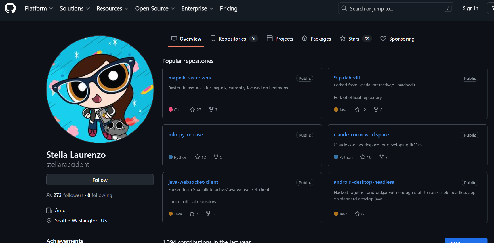Screen dimensions: 494x243
Task: Open the 9-patchedit repository
Action: 347,78
